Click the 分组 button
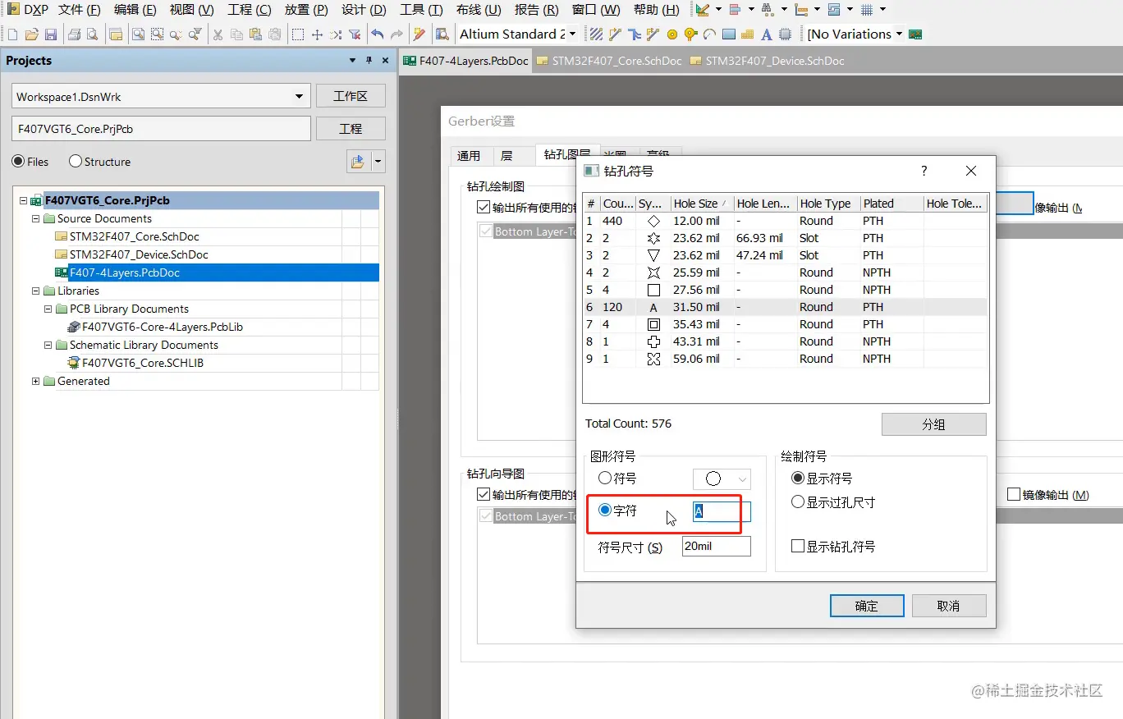 (933, 424)
